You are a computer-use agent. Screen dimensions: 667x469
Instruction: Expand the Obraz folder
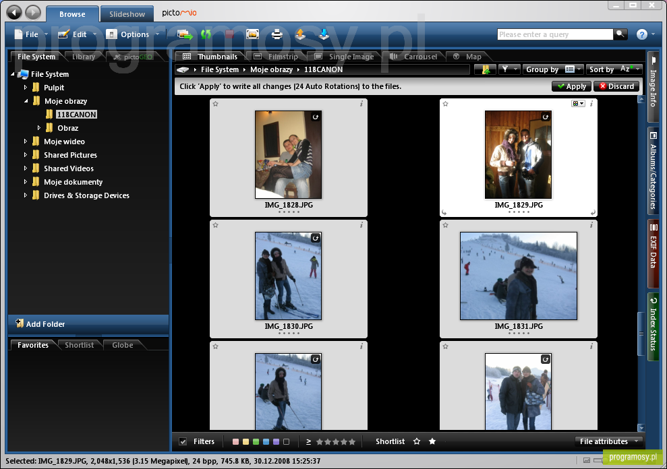coord(38,127)
